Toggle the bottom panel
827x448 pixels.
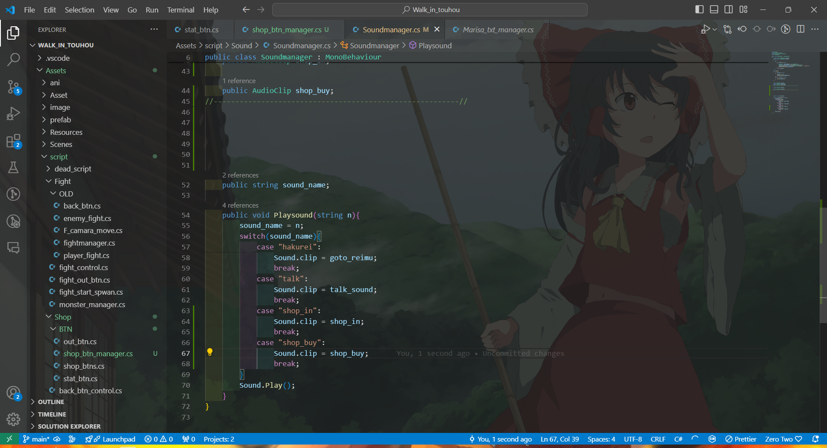[x=714, y=9]
